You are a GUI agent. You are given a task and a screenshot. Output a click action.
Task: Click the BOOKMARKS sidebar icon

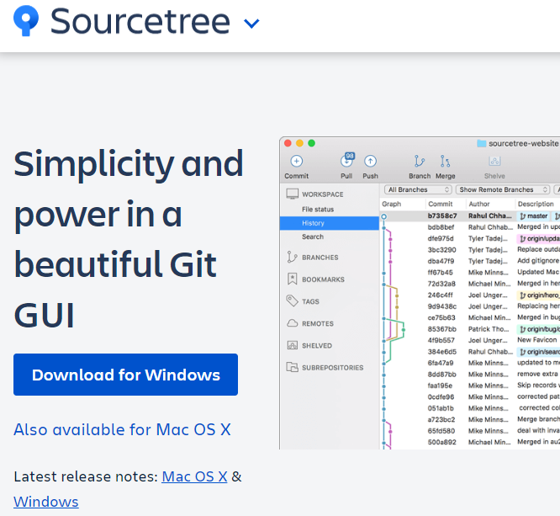click(x=292, y=279)
